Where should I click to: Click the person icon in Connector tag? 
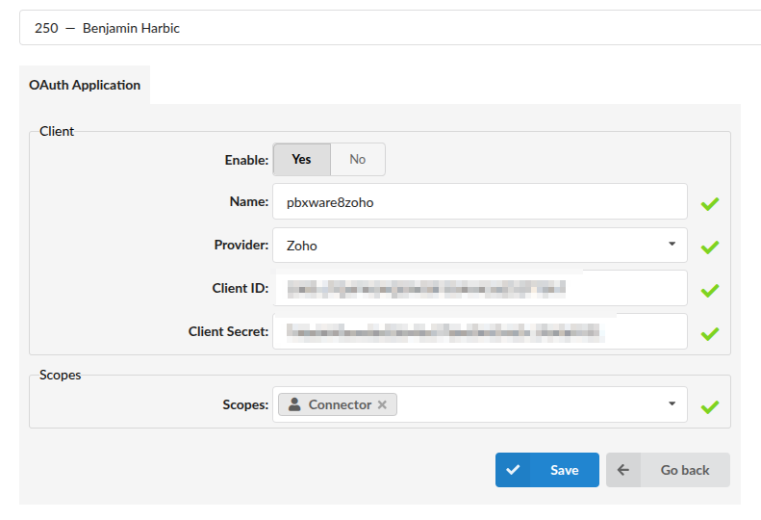(294, 404)
